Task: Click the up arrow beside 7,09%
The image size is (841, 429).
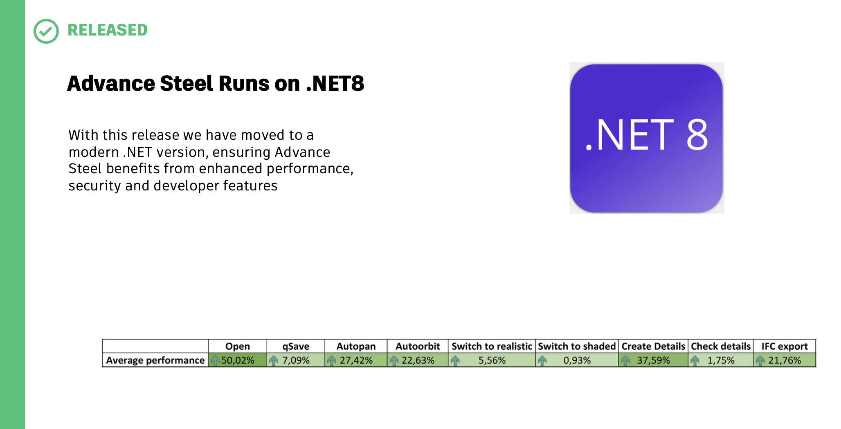Action: (274, 360)
